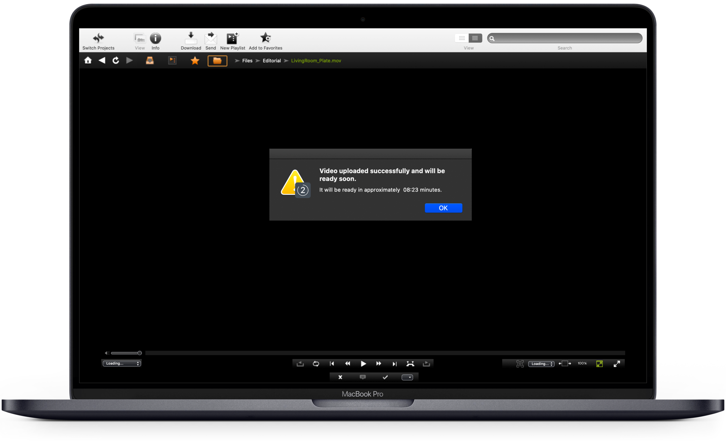Image resolution: width=726 pixels, height=441 pixels.
Task: Click Add to Favorites
Action: [265, 38]
